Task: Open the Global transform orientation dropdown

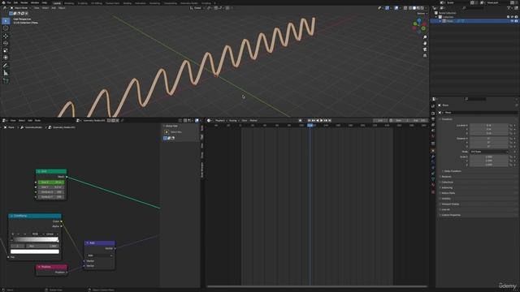Action: pos(197,8)
